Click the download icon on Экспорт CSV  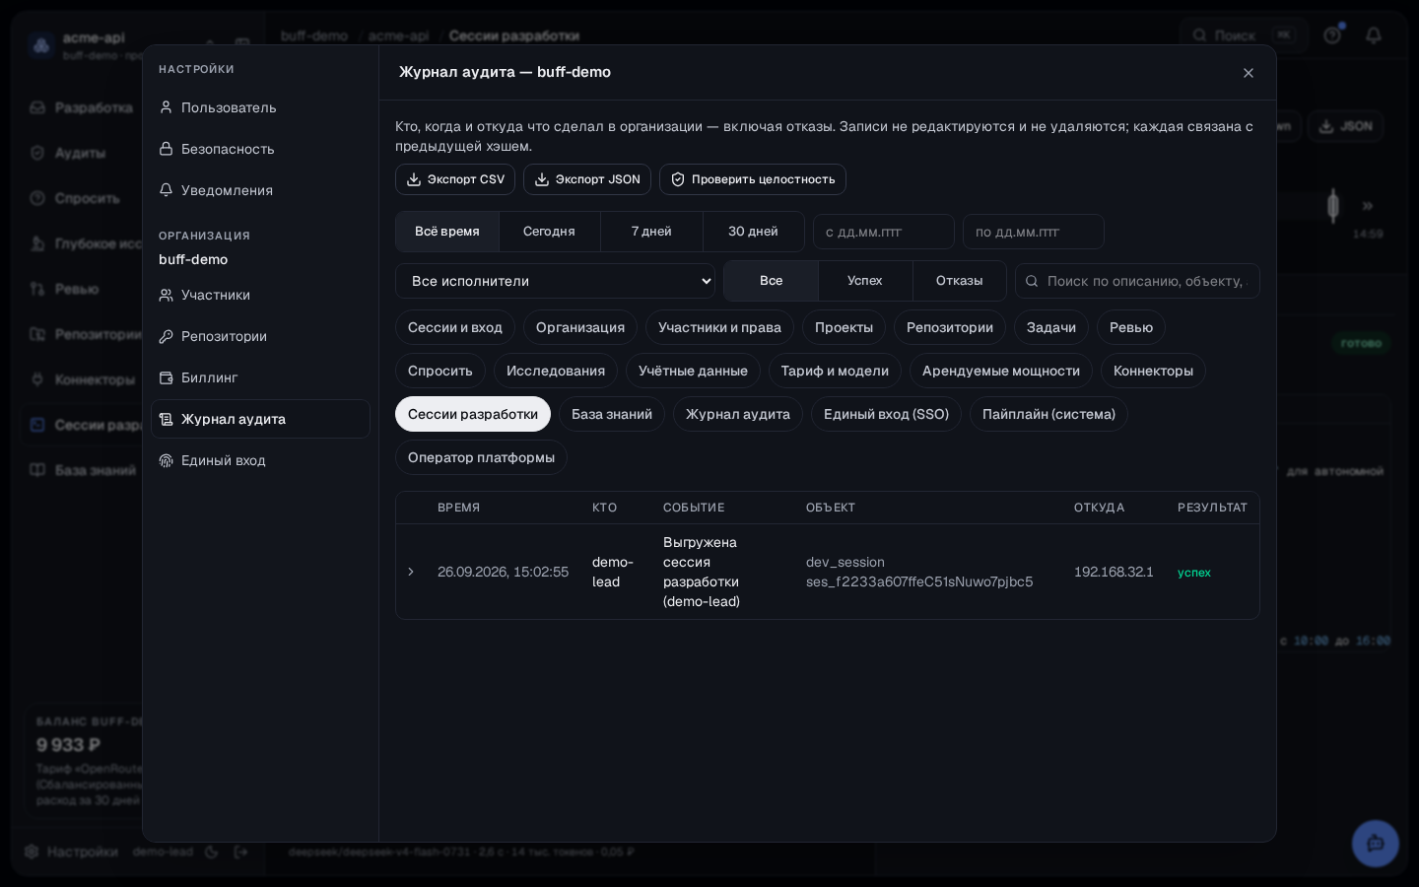point(414,179)
